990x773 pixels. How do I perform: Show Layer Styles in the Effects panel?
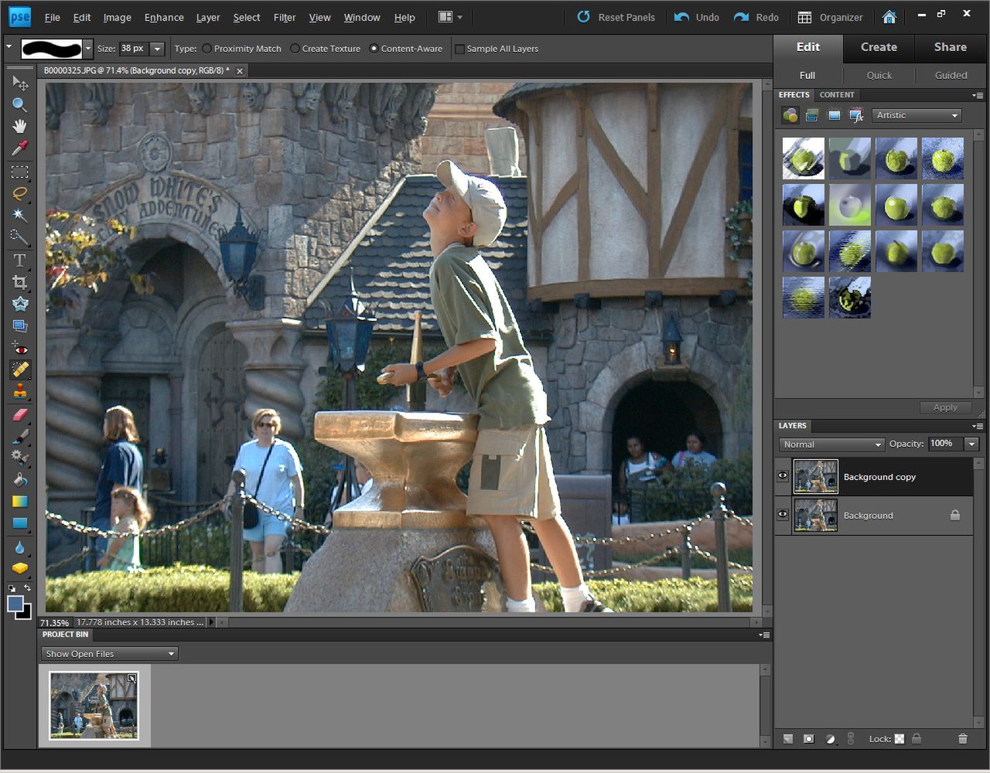coord(811,115)
